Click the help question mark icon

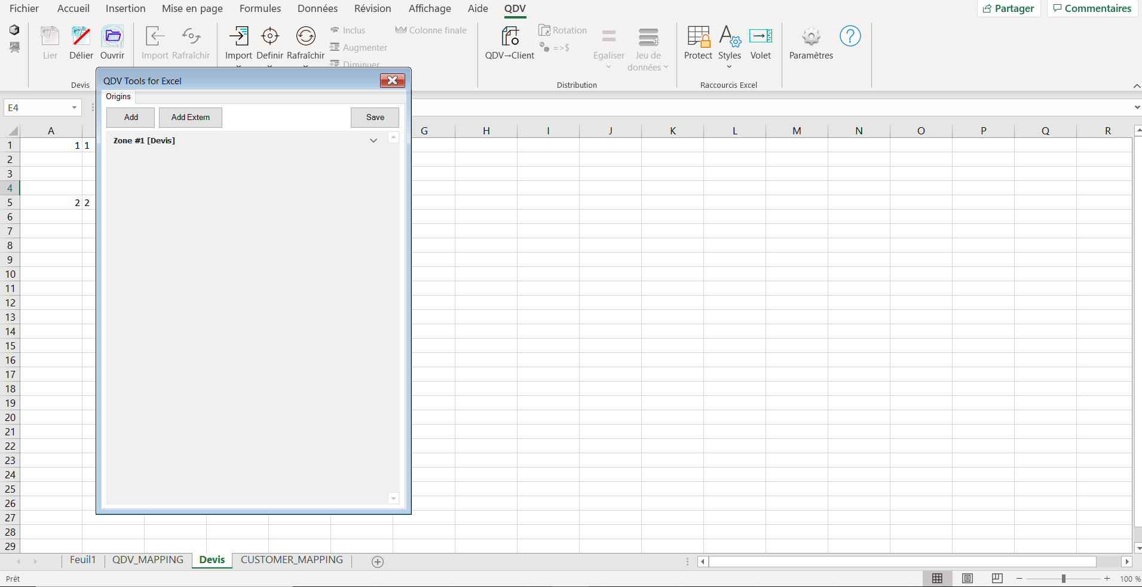point(850,36)
